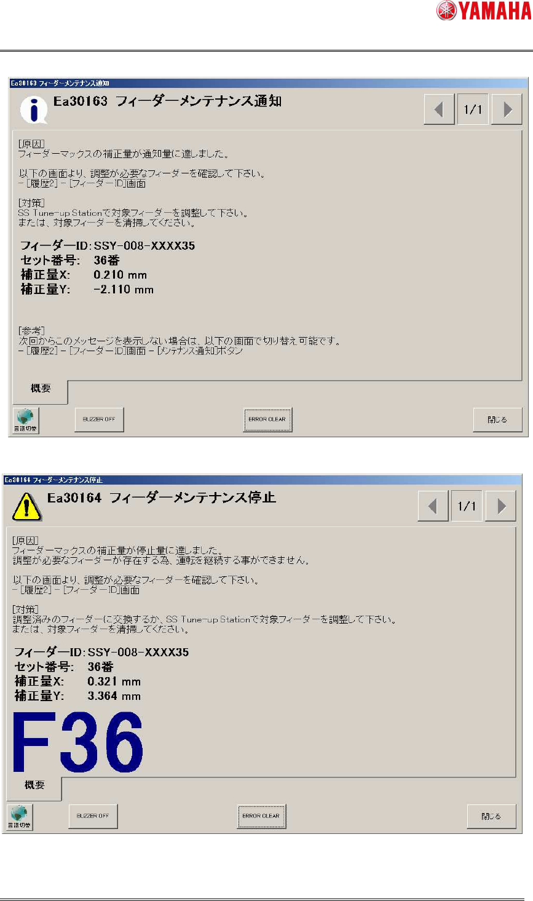Click BUZZER OFF in the Ea30164 dialog

coord(93,816)
